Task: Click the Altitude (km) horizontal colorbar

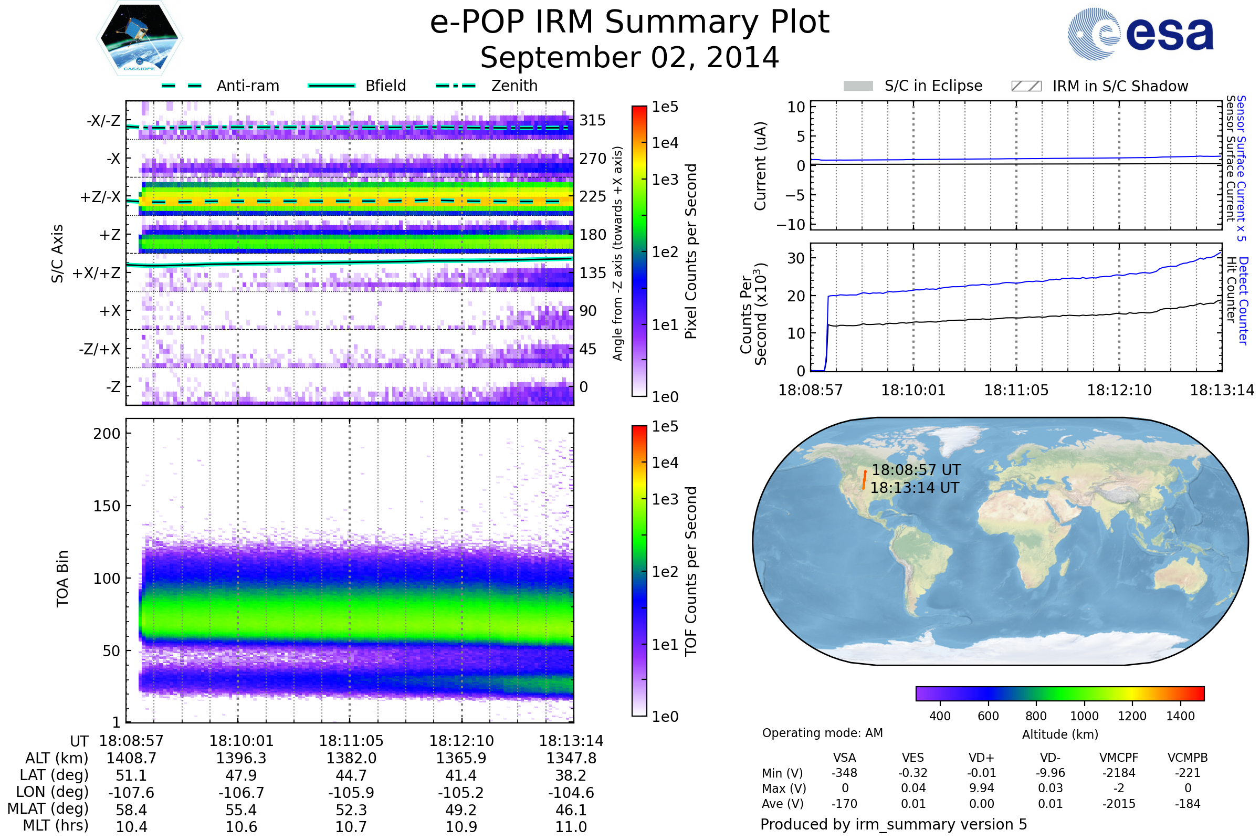Action: click(1059, 693)
